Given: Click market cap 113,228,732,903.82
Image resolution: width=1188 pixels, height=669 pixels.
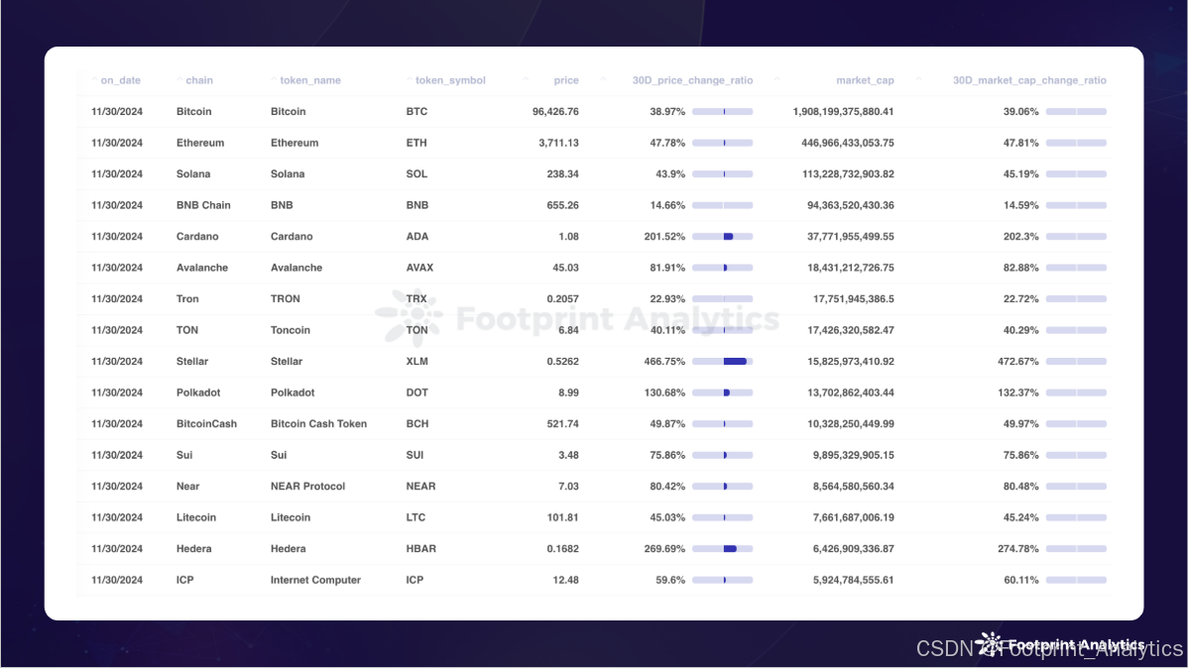Looking at the screenshot, I should [848, 173].
